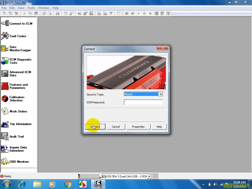Click the Play triangle toolbar icon
Viewport: 252px width, 189px height.
(139, 14)
